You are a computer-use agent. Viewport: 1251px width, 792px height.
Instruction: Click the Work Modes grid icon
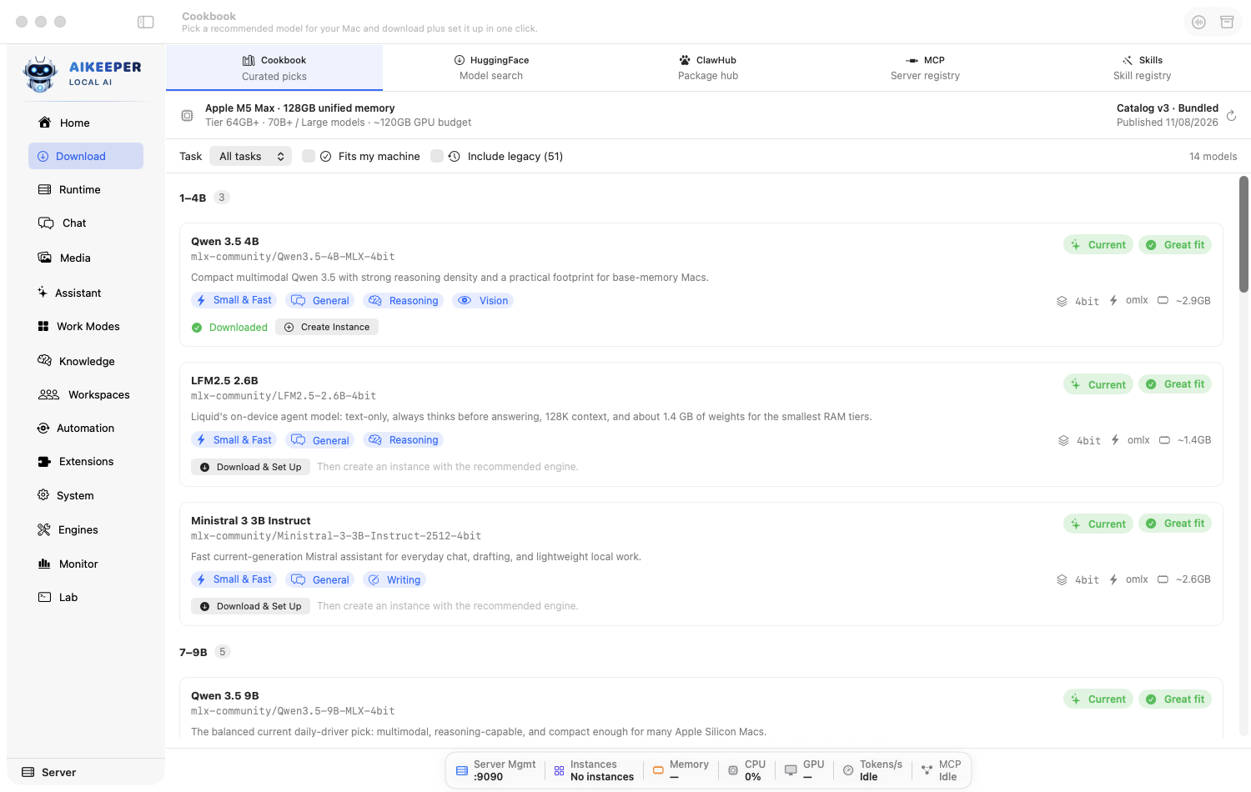(43, 326)
